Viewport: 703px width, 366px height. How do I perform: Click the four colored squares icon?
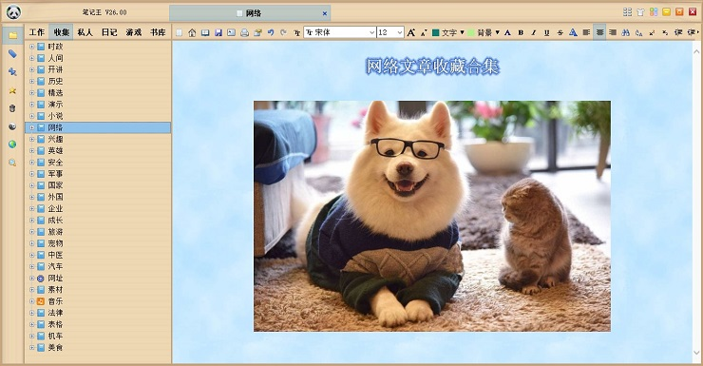click(x=654, y=12)
